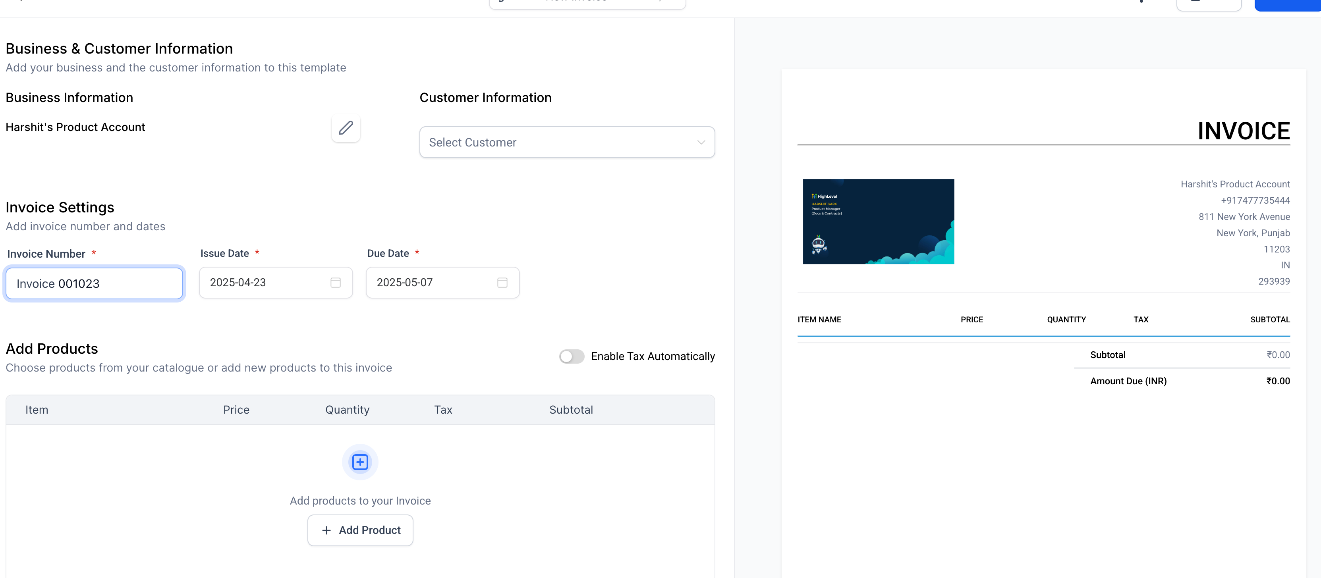Image resolution: width=1321 pixels, height=578 pixels.
Task: Click the Invoice Number input field
Action: [95, 283]
